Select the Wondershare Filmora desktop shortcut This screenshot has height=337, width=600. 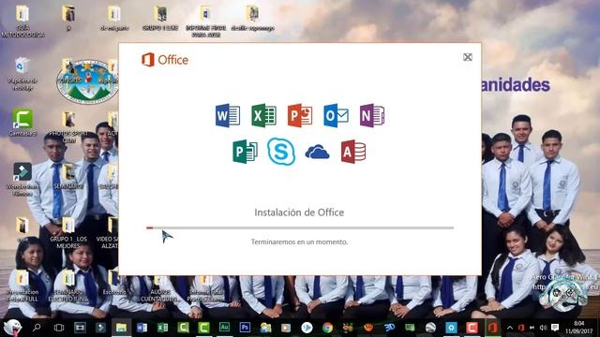pos(22,180)
